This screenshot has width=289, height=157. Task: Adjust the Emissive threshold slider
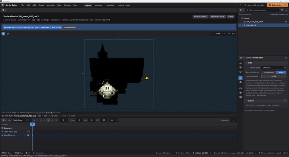[274, 77]
